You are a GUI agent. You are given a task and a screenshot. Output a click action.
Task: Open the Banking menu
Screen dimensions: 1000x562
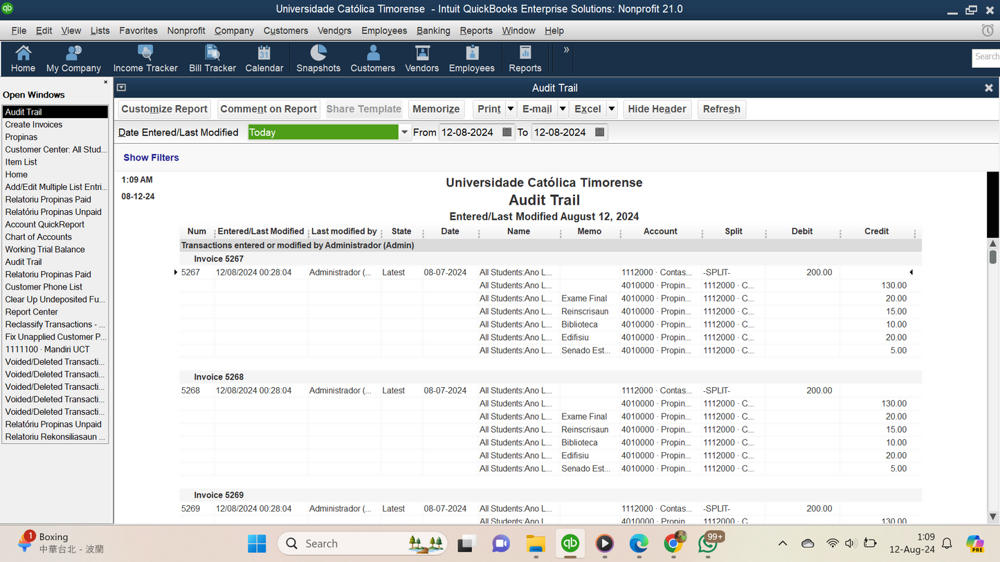point(433,30)
